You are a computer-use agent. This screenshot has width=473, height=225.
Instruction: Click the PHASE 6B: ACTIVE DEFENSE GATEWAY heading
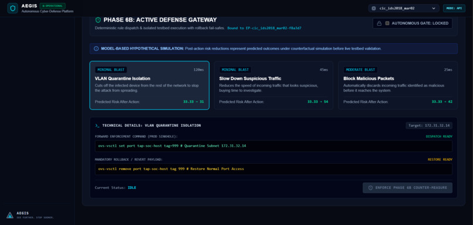tap(160, 20)
